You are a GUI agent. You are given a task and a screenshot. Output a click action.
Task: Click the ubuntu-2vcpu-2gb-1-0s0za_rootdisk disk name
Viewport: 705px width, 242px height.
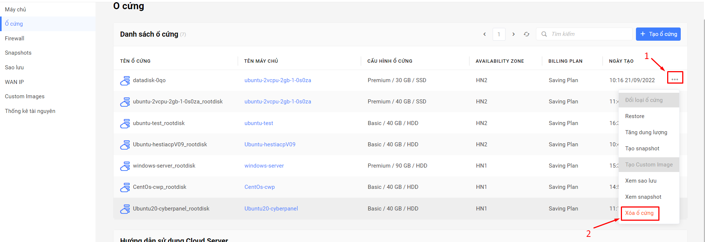(178, 102)
